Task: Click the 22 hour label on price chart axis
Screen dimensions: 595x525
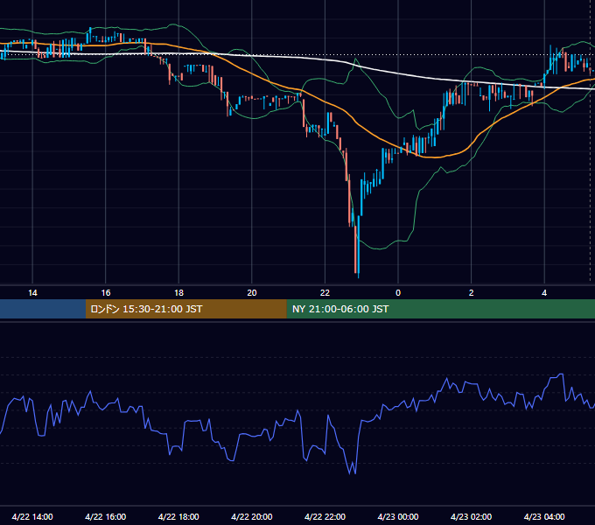Action: point(325,293)
